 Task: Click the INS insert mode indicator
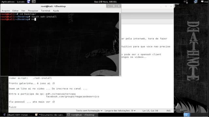[169, 111]
